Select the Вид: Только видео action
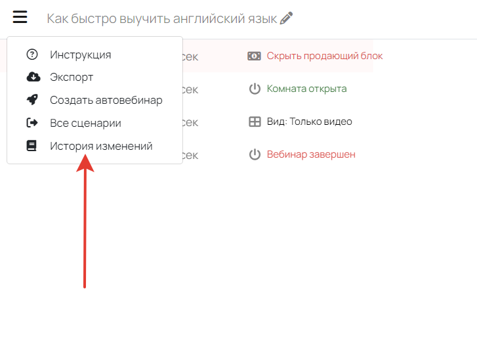The image size is (477, 360). pyautogui.click(x=310, y=122)
